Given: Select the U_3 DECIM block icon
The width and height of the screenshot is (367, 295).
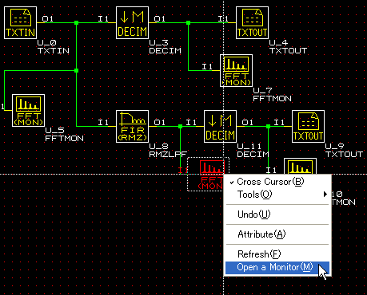Looking at the screenshot, I should (133, 22).
